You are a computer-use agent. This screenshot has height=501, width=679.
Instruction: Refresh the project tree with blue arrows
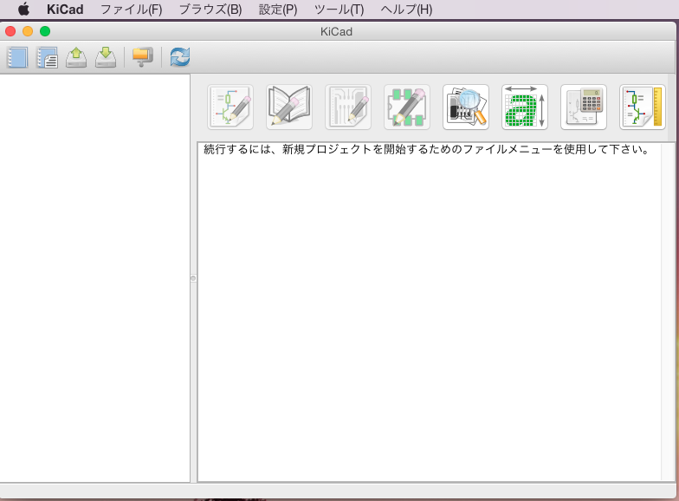180,57
